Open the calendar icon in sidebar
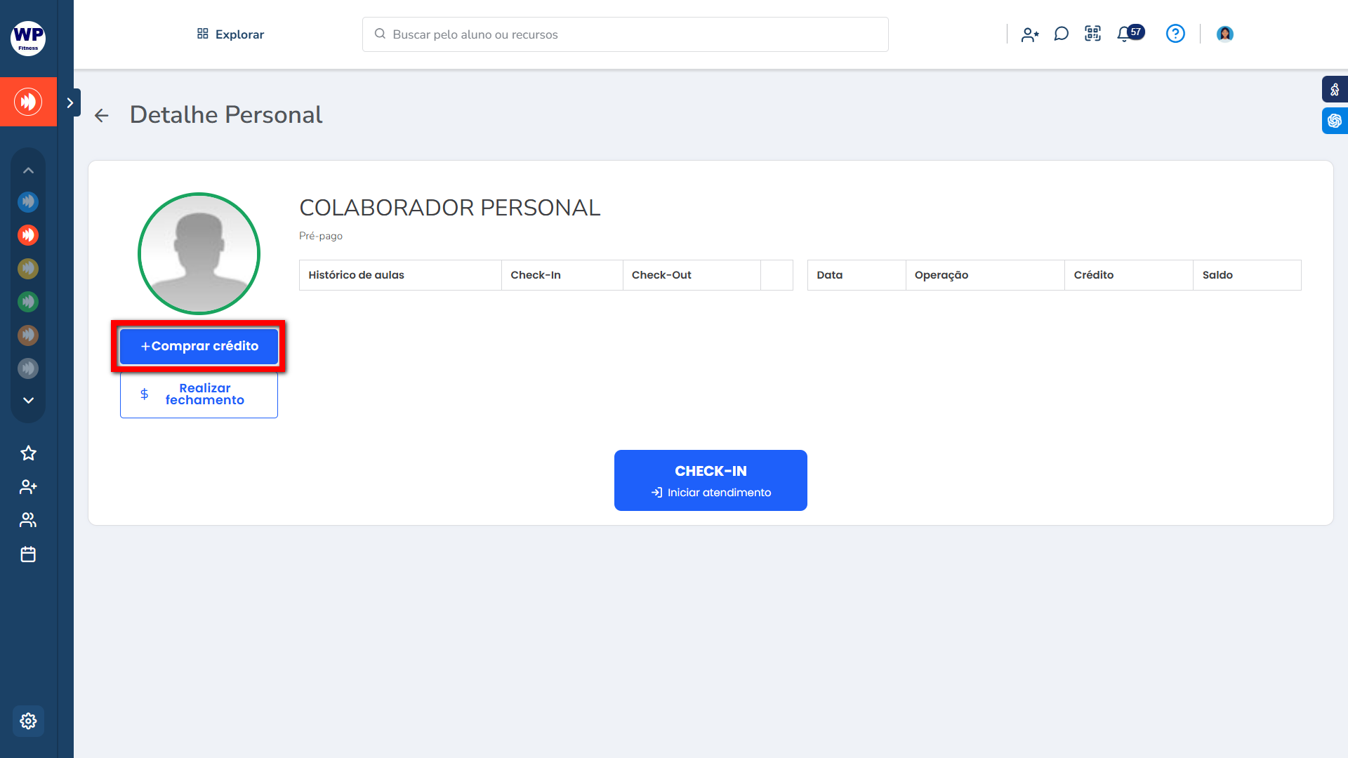The width and height of the screenshot is (1348, 758). click(28, 554)
